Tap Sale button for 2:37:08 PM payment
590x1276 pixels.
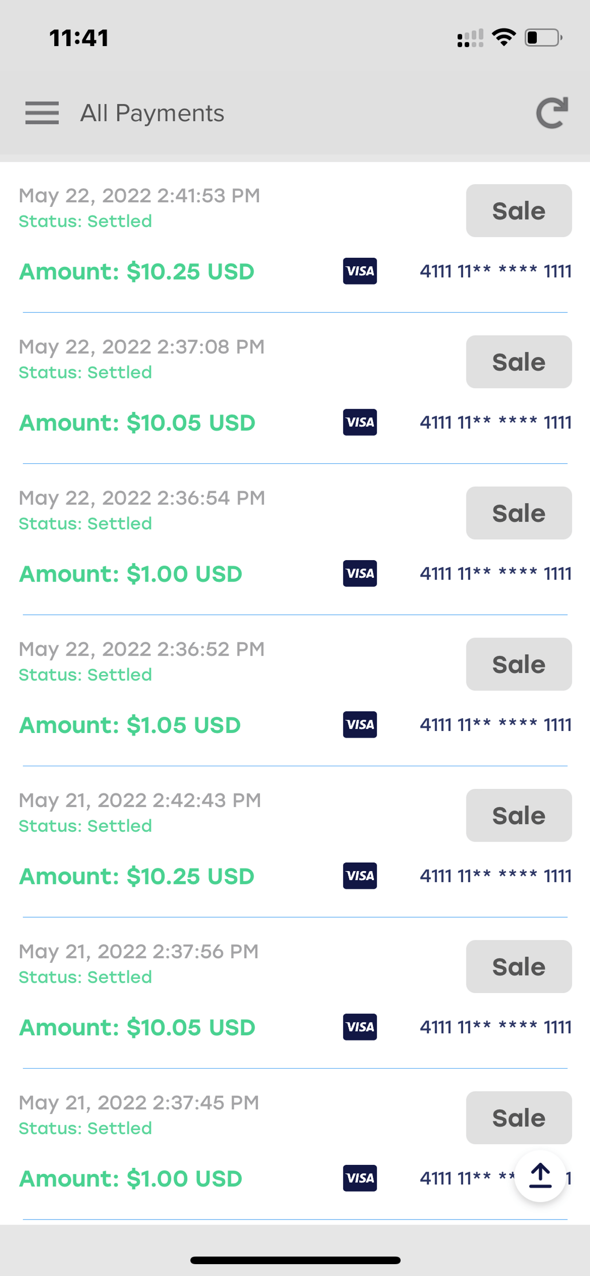519,362
